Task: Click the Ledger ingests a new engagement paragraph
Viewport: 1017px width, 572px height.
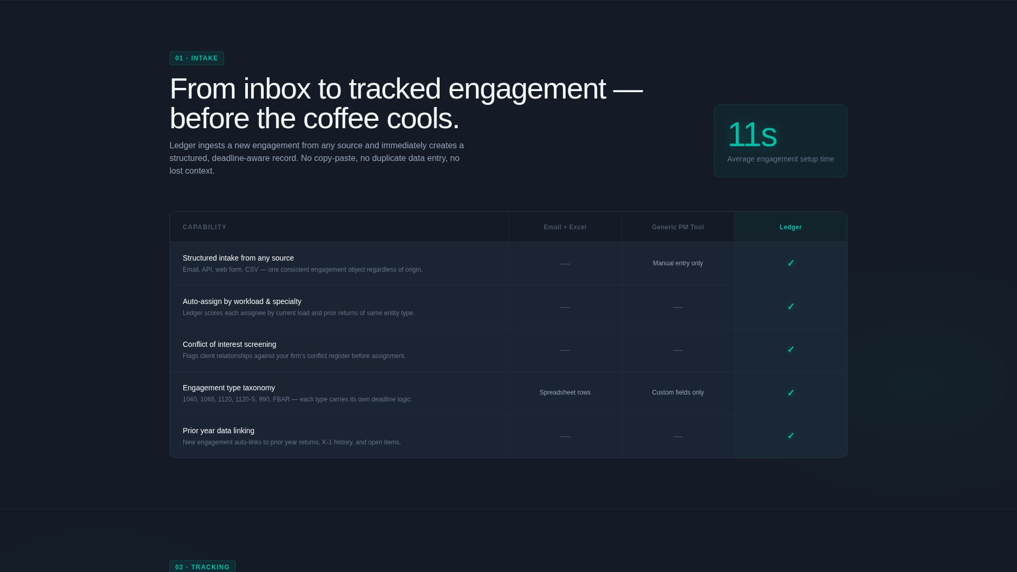Action: click(x=317, y=158)
